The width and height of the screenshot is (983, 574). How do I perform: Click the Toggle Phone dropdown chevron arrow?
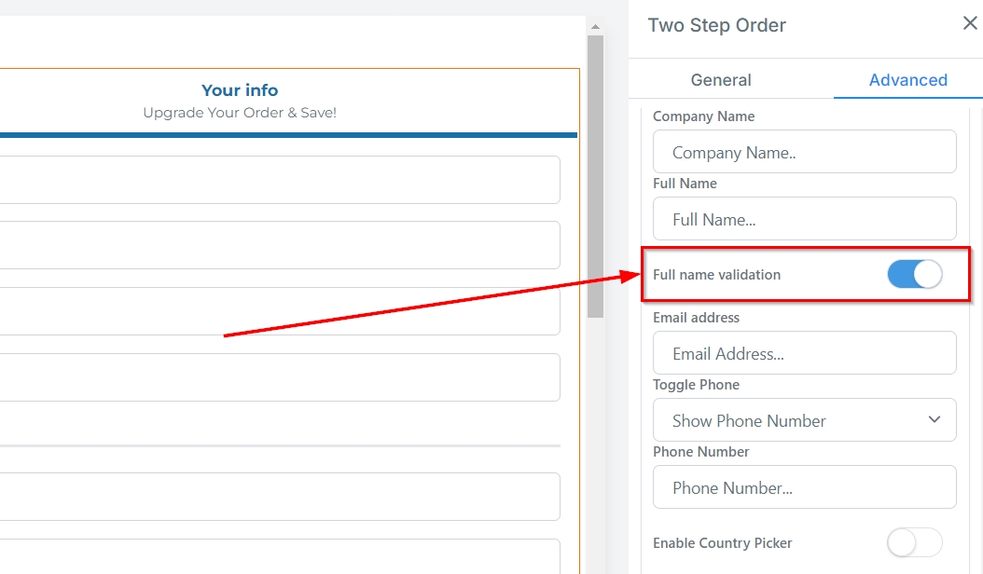[935, 420]
